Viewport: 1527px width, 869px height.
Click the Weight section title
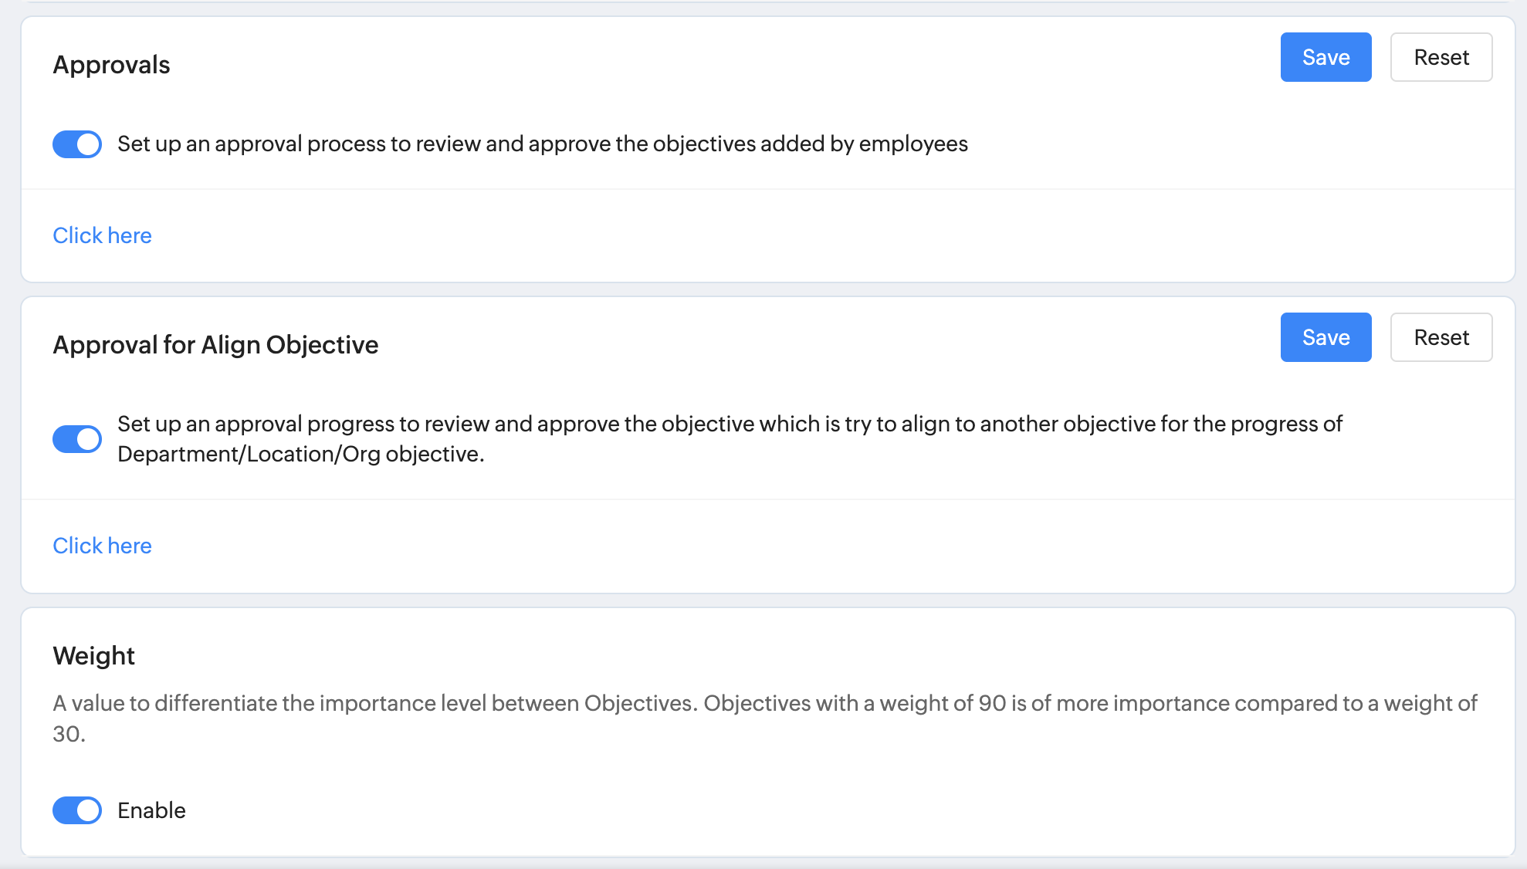[93, 656]
